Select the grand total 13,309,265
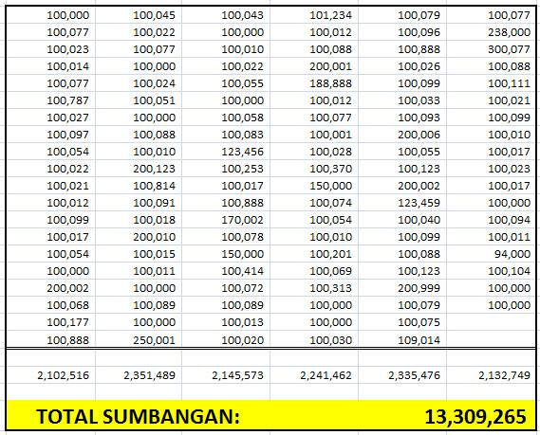Screen dimensions: 540x435 point(475,416)
